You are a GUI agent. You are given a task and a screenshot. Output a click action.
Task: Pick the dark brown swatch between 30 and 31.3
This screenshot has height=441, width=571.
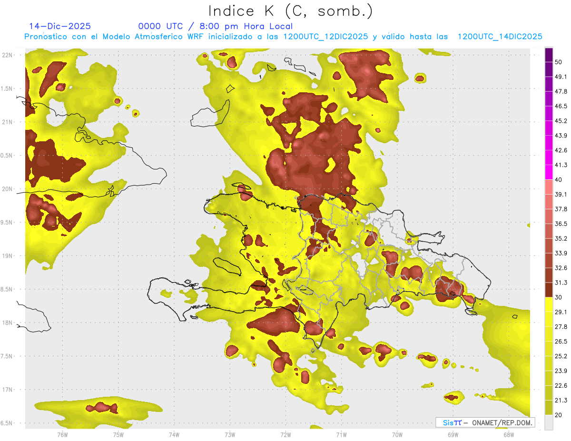549,290
